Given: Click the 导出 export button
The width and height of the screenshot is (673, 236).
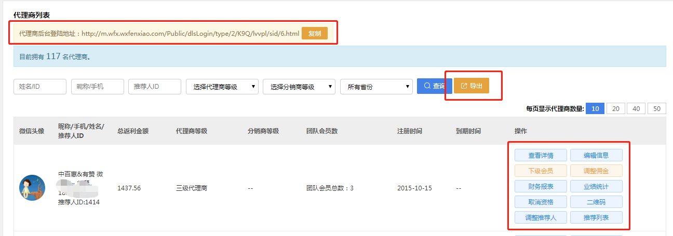Looking at the screenshot, I should (x=471, y=86).
